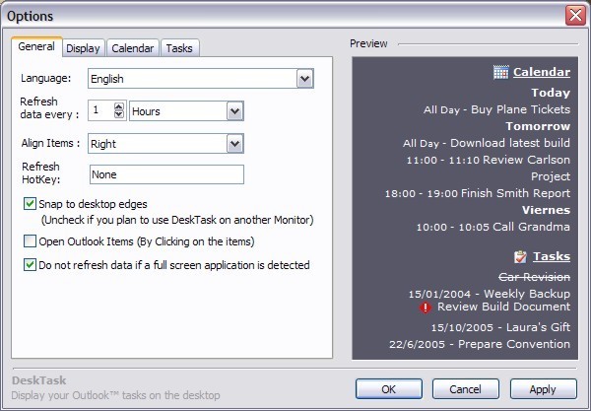Decrease refresh interval with down arrow

119,114
